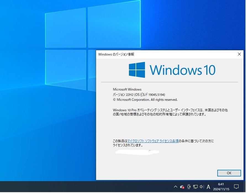Close the Windows version info dialog
Image resolution: width=246 pixels, height=193 pixels.
pyautogui.click(x=239, y=54)
